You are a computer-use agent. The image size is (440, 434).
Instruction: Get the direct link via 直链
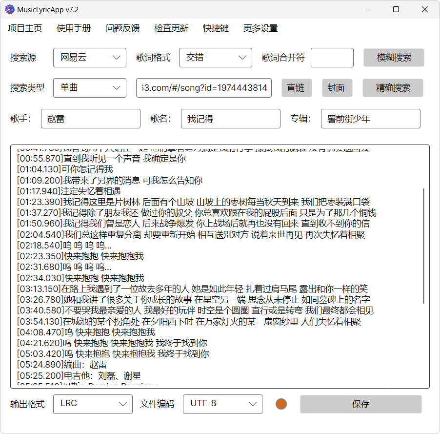pos(296,88)
